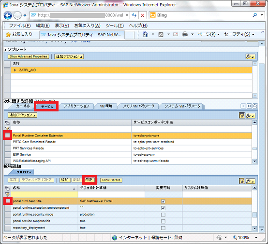
Task: Click the refresh page icon
Action: click(x=134, y=15)
